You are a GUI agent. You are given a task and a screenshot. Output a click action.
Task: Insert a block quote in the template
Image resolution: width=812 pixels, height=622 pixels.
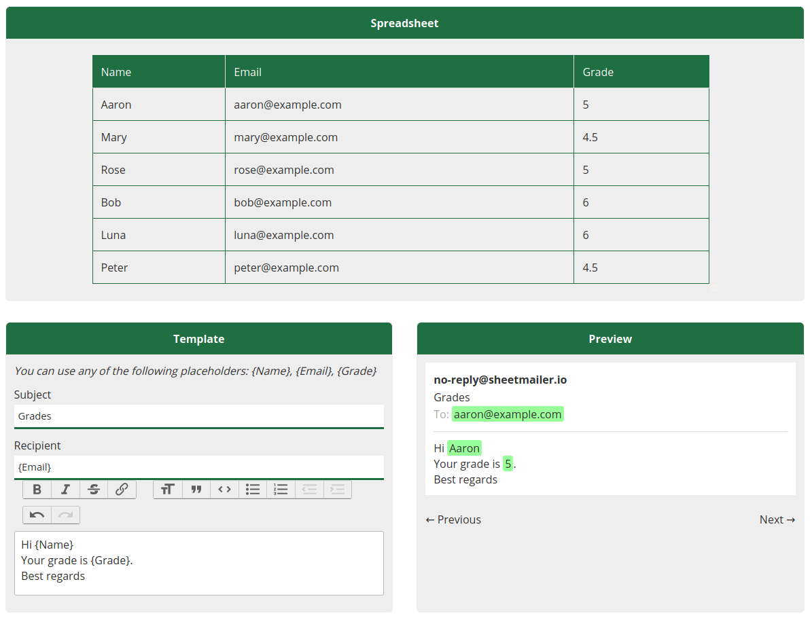coord(196,490)
